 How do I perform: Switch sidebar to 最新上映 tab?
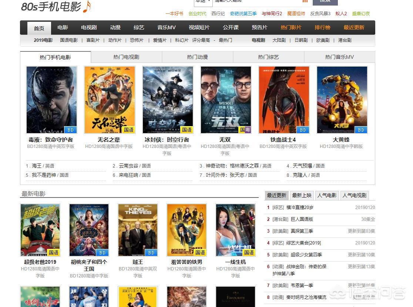[x=302, y=195]
